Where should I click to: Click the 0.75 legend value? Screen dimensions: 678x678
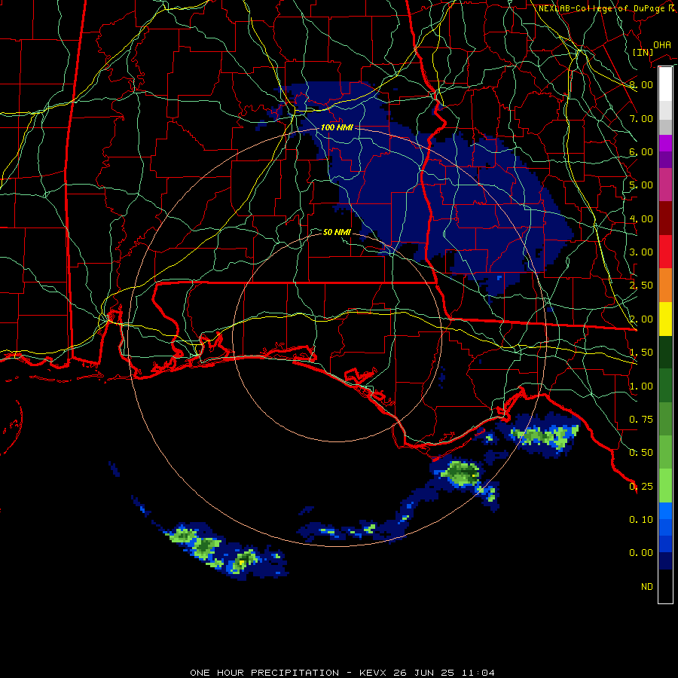click(x=641, y=420)
